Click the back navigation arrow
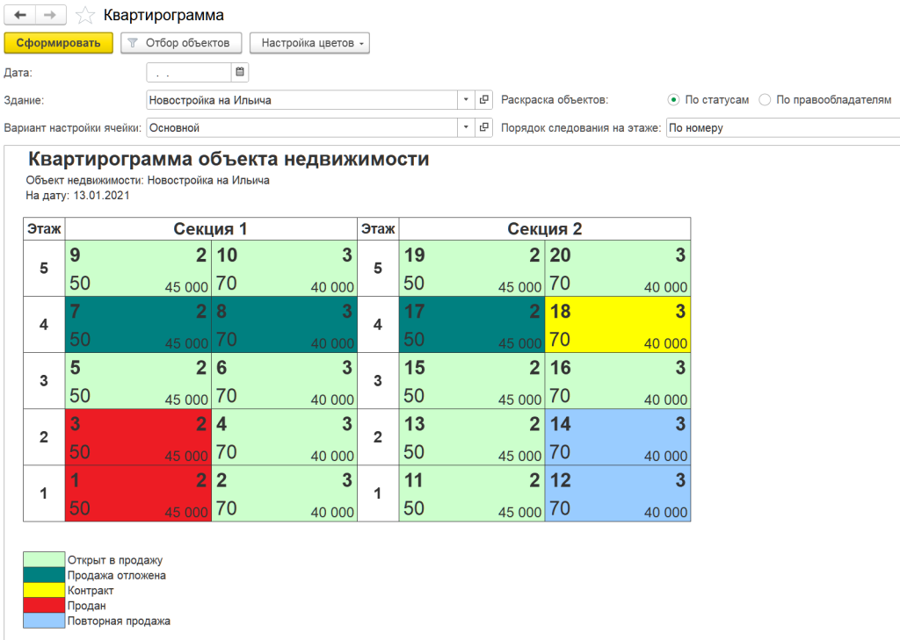This screenshot has height=640, width=900. point(20,16)
